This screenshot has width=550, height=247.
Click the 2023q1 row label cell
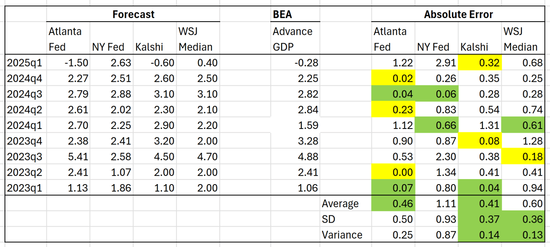25,188
